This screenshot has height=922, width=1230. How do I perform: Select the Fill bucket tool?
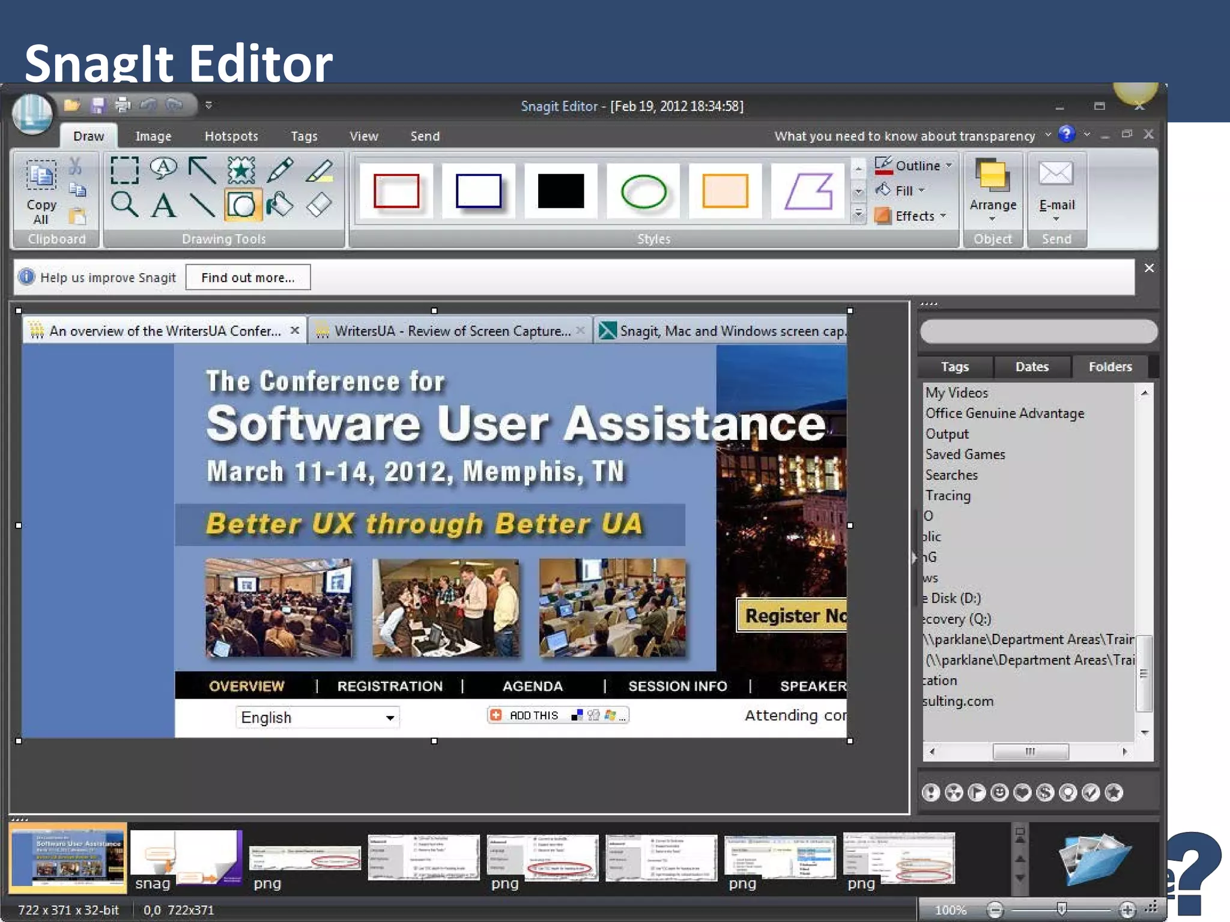[280, 205]
